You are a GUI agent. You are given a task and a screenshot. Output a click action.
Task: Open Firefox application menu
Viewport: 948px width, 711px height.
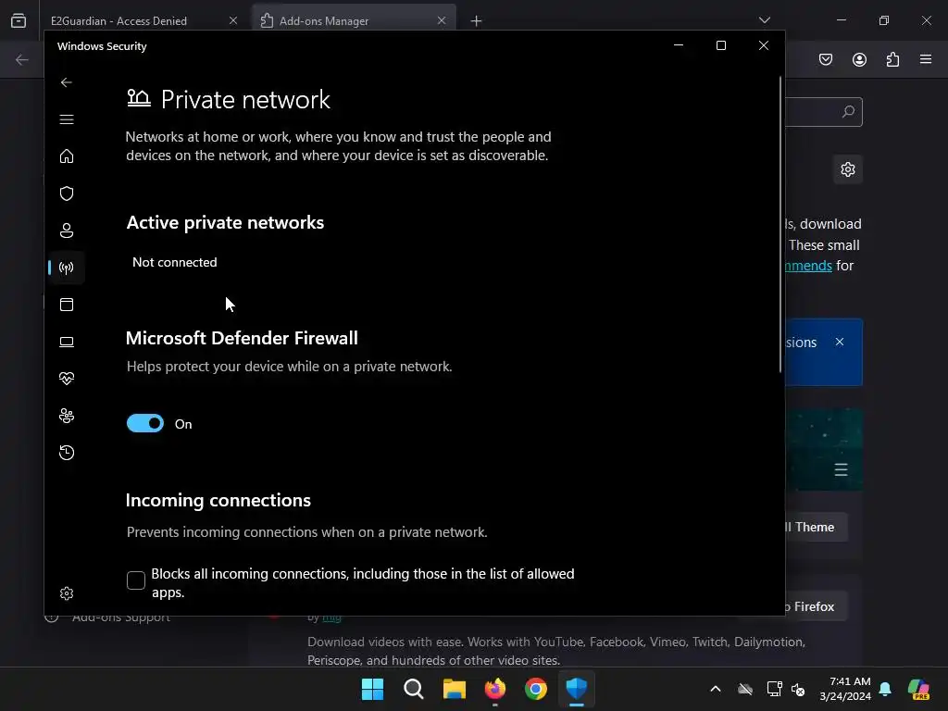tap(926, 59)
